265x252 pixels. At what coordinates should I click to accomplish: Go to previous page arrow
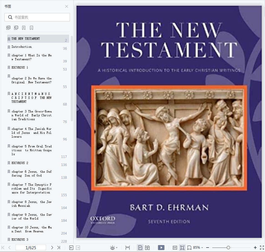tap(9, 248)
